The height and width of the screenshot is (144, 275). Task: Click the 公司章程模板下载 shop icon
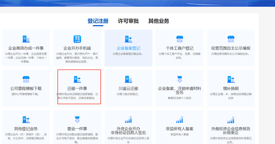click(26, 79)
